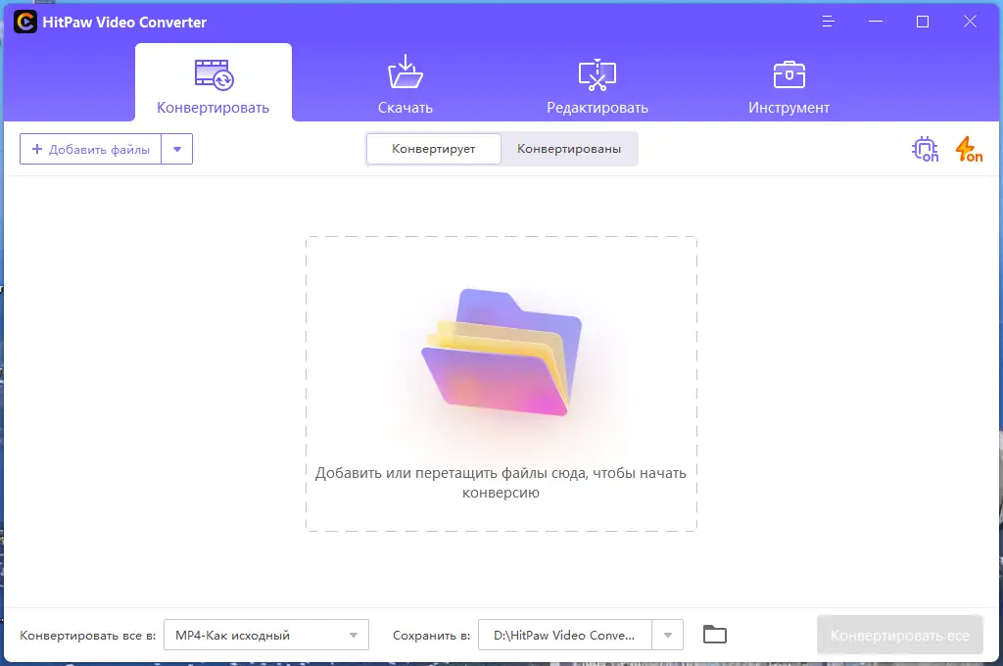Open the Инструмент tab
1003x666 pixels.
coord(788,83)
